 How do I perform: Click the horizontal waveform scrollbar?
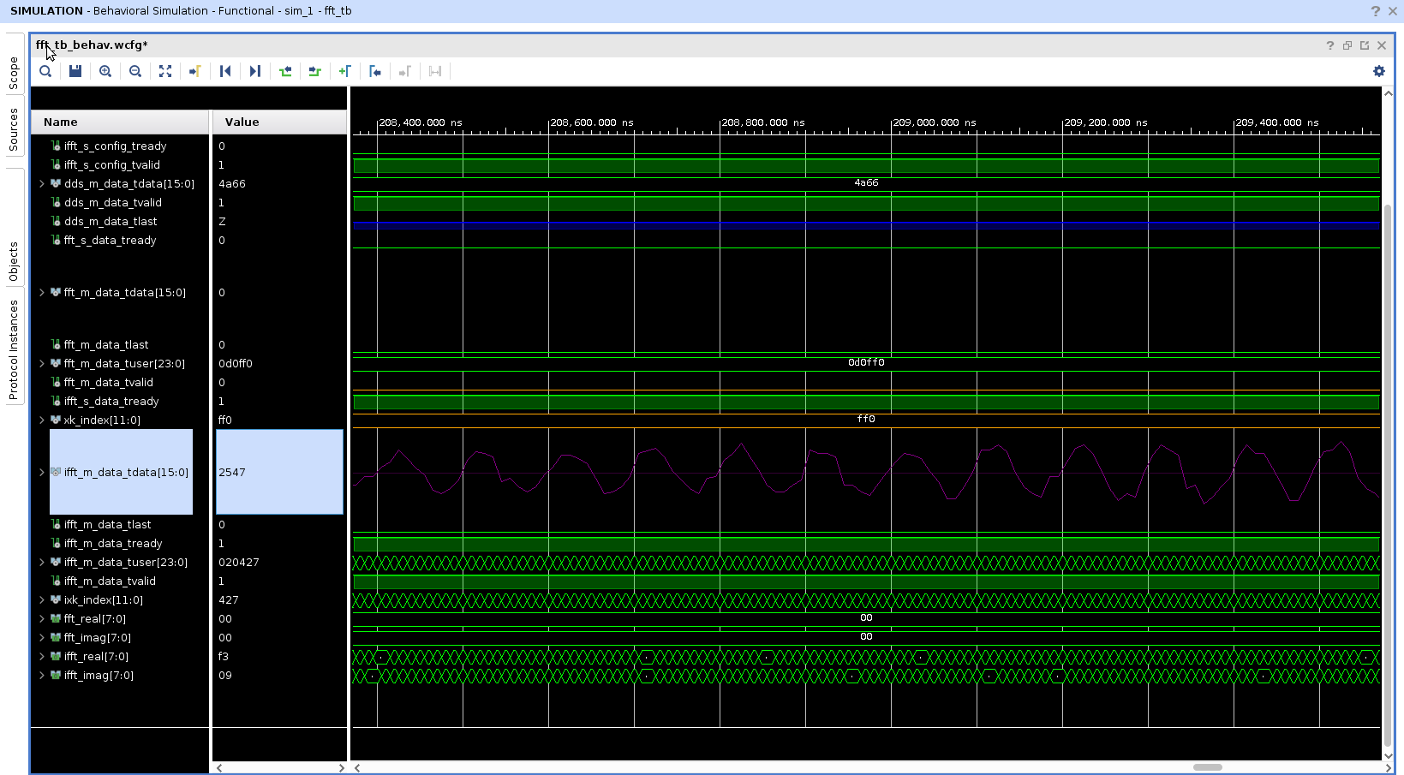click(x=1208, y=768)
